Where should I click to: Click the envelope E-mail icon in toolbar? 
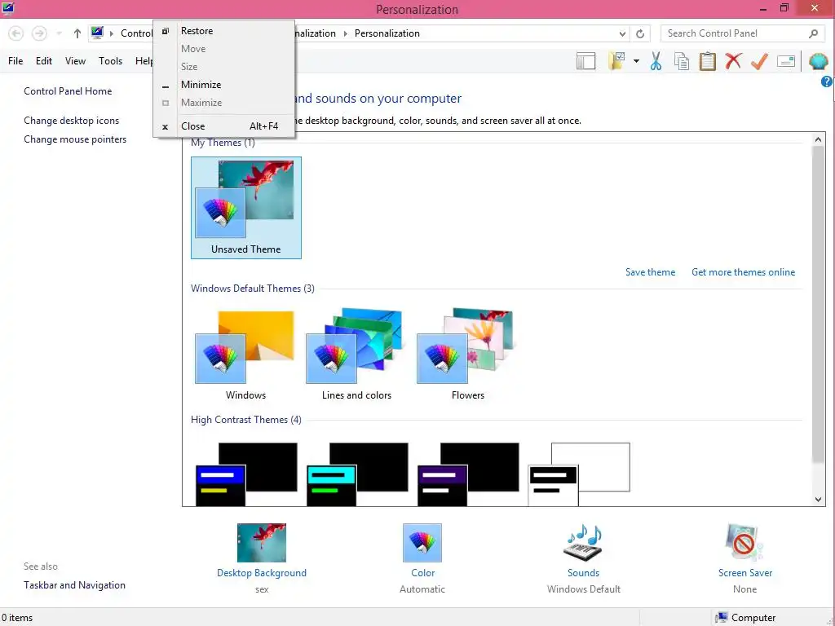(785, 61)
